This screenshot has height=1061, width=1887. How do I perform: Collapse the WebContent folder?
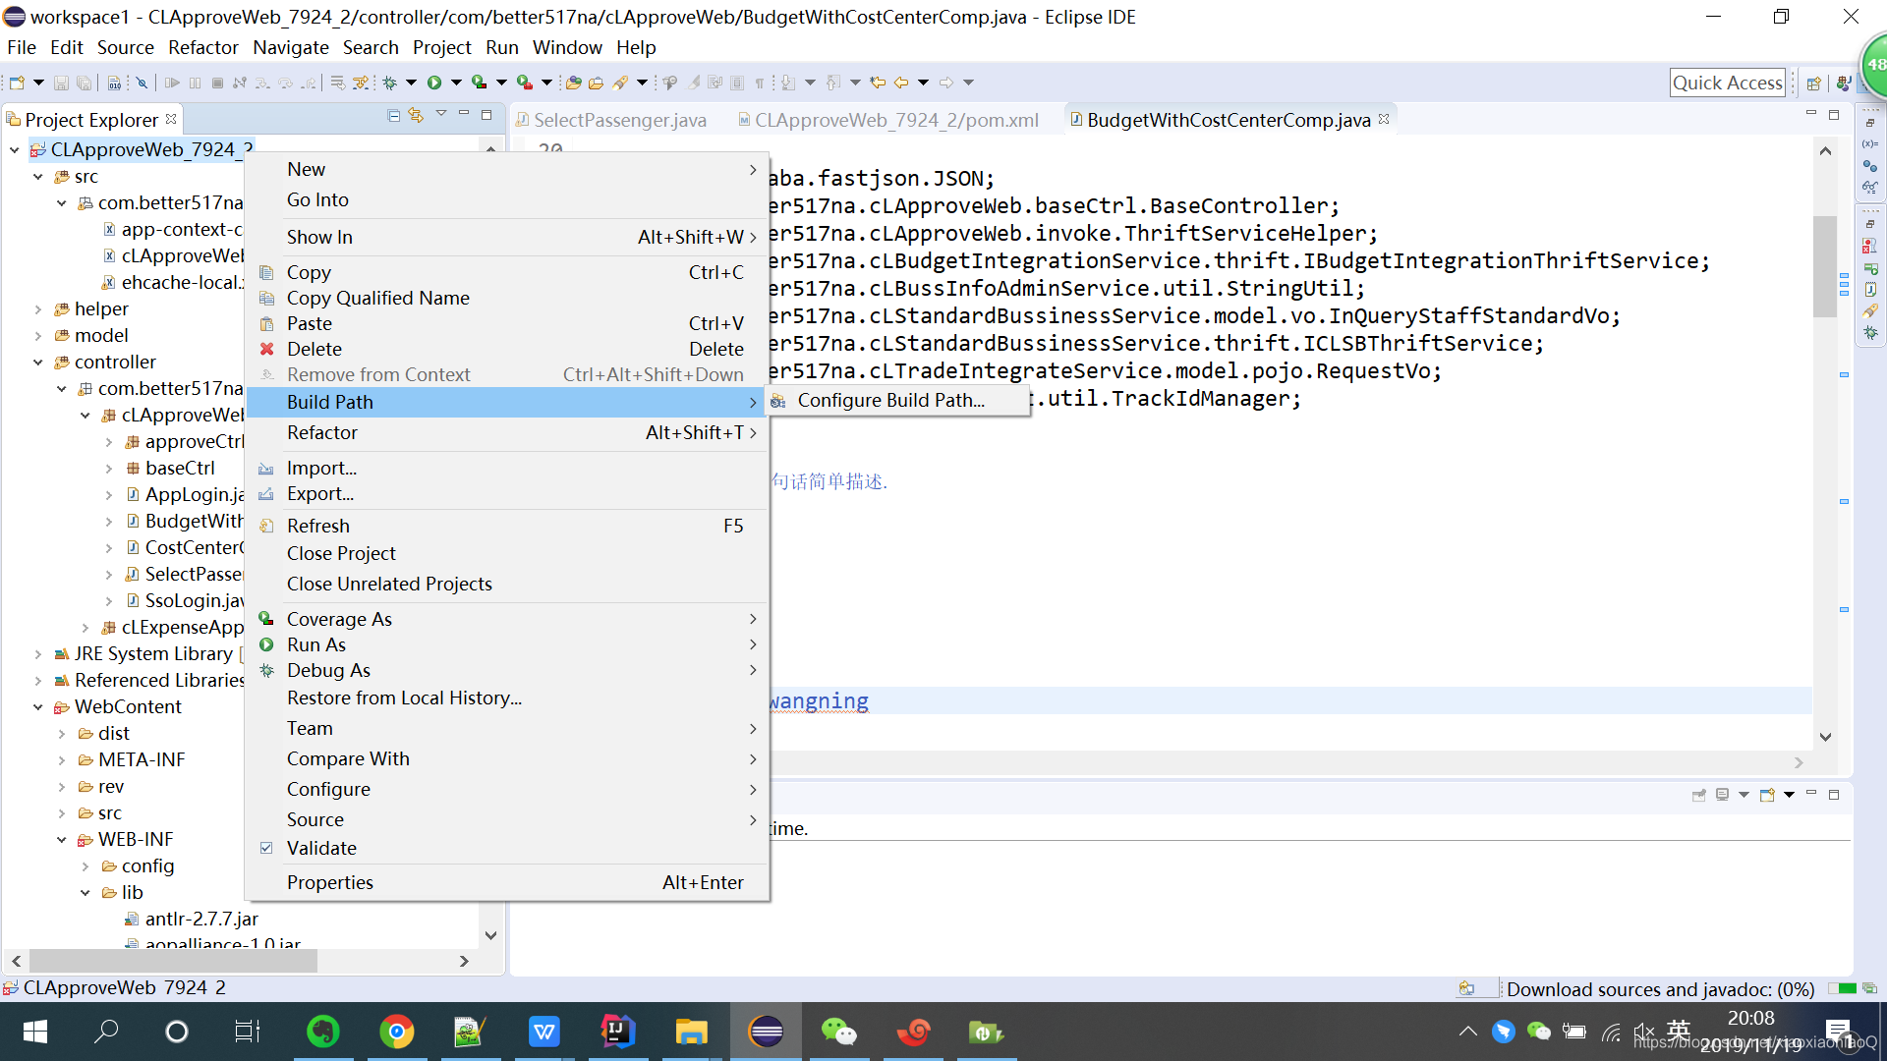coord(39,706)
